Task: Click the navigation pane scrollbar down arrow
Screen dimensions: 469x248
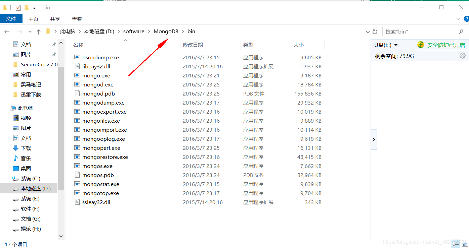Action: coord(61,236)
